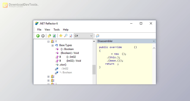The image size is (190, 101).
Task: Open an assembly with the folder icon
Action: click(49, 36)
